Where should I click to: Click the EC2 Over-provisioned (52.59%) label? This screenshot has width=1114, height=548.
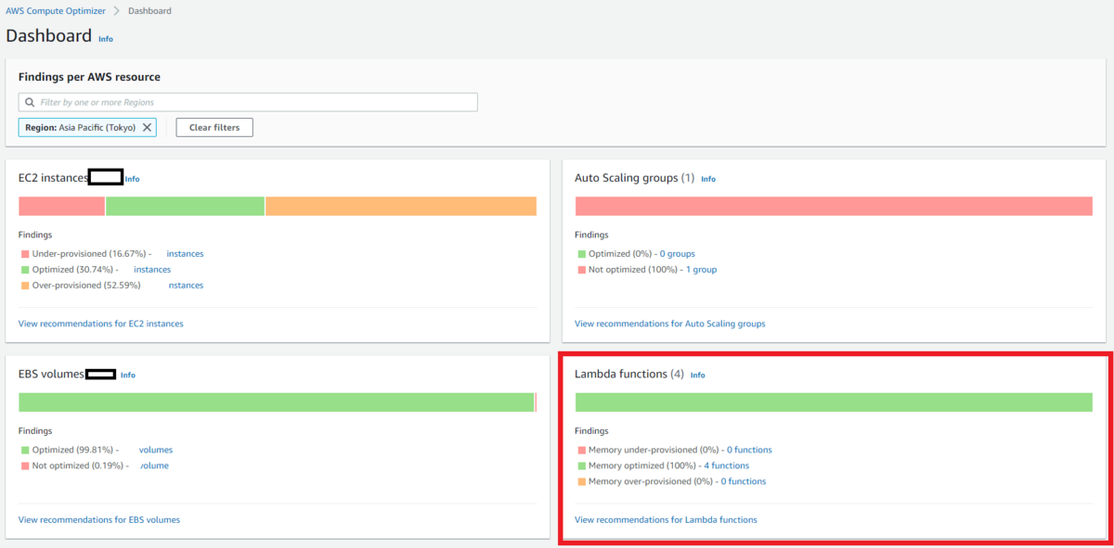86,285
